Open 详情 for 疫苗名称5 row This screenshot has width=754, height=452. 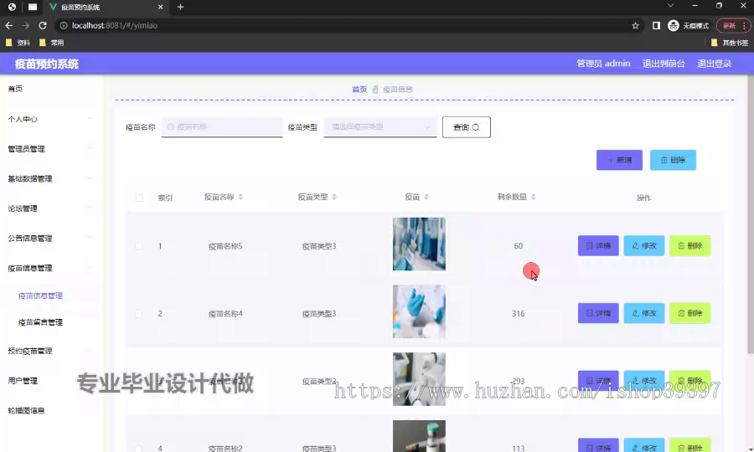(598, 245)
